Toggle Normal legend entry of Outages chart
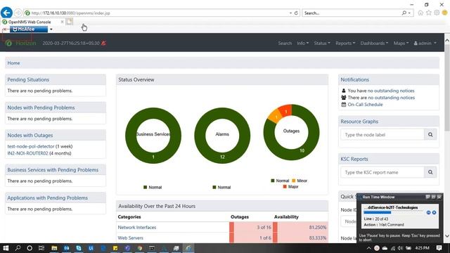This screenshot has height=253, width=450. tap(280, 181)
